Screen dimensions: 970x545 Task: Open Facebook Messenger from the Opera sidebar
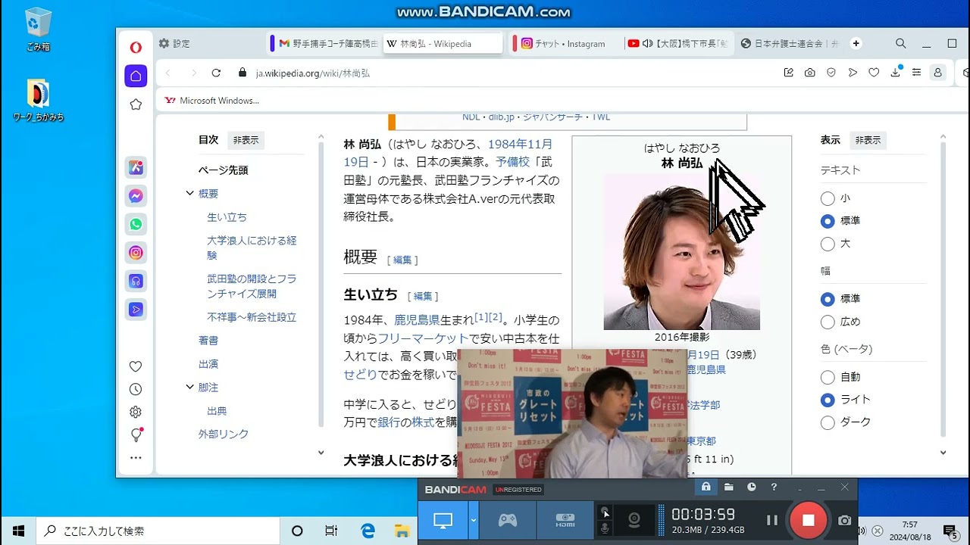[x=136, y=196]
